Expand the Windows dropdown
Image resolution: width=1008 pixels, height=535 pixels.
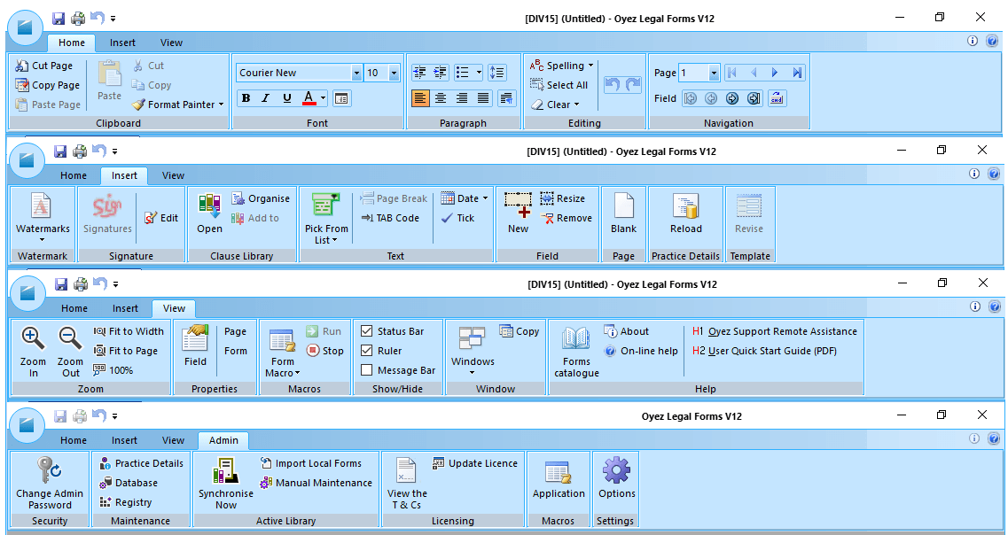[472, 373]
